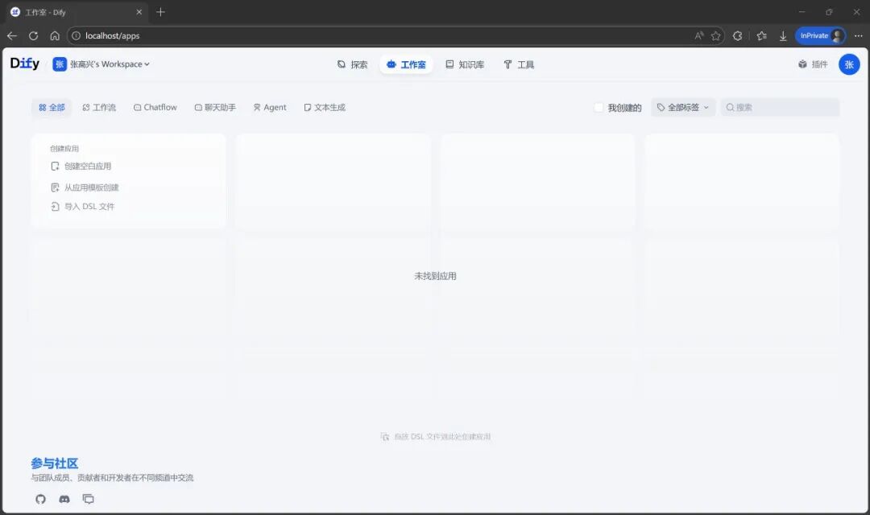Open the forum discussion icon

(x=89, y=499)
